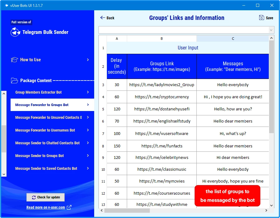Click the User Input merged title cell
Viewport: 280px width, 218px height.
point(188,48)
